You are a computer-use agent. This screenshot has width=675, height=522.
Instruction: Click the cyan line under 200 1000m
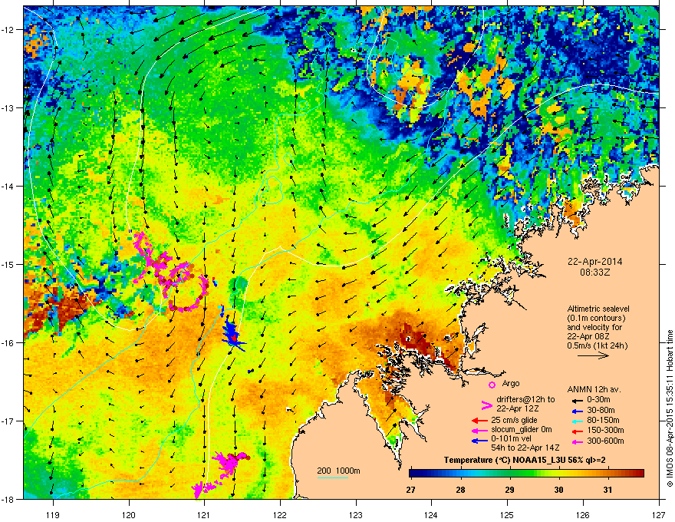[x=333, y=478]
